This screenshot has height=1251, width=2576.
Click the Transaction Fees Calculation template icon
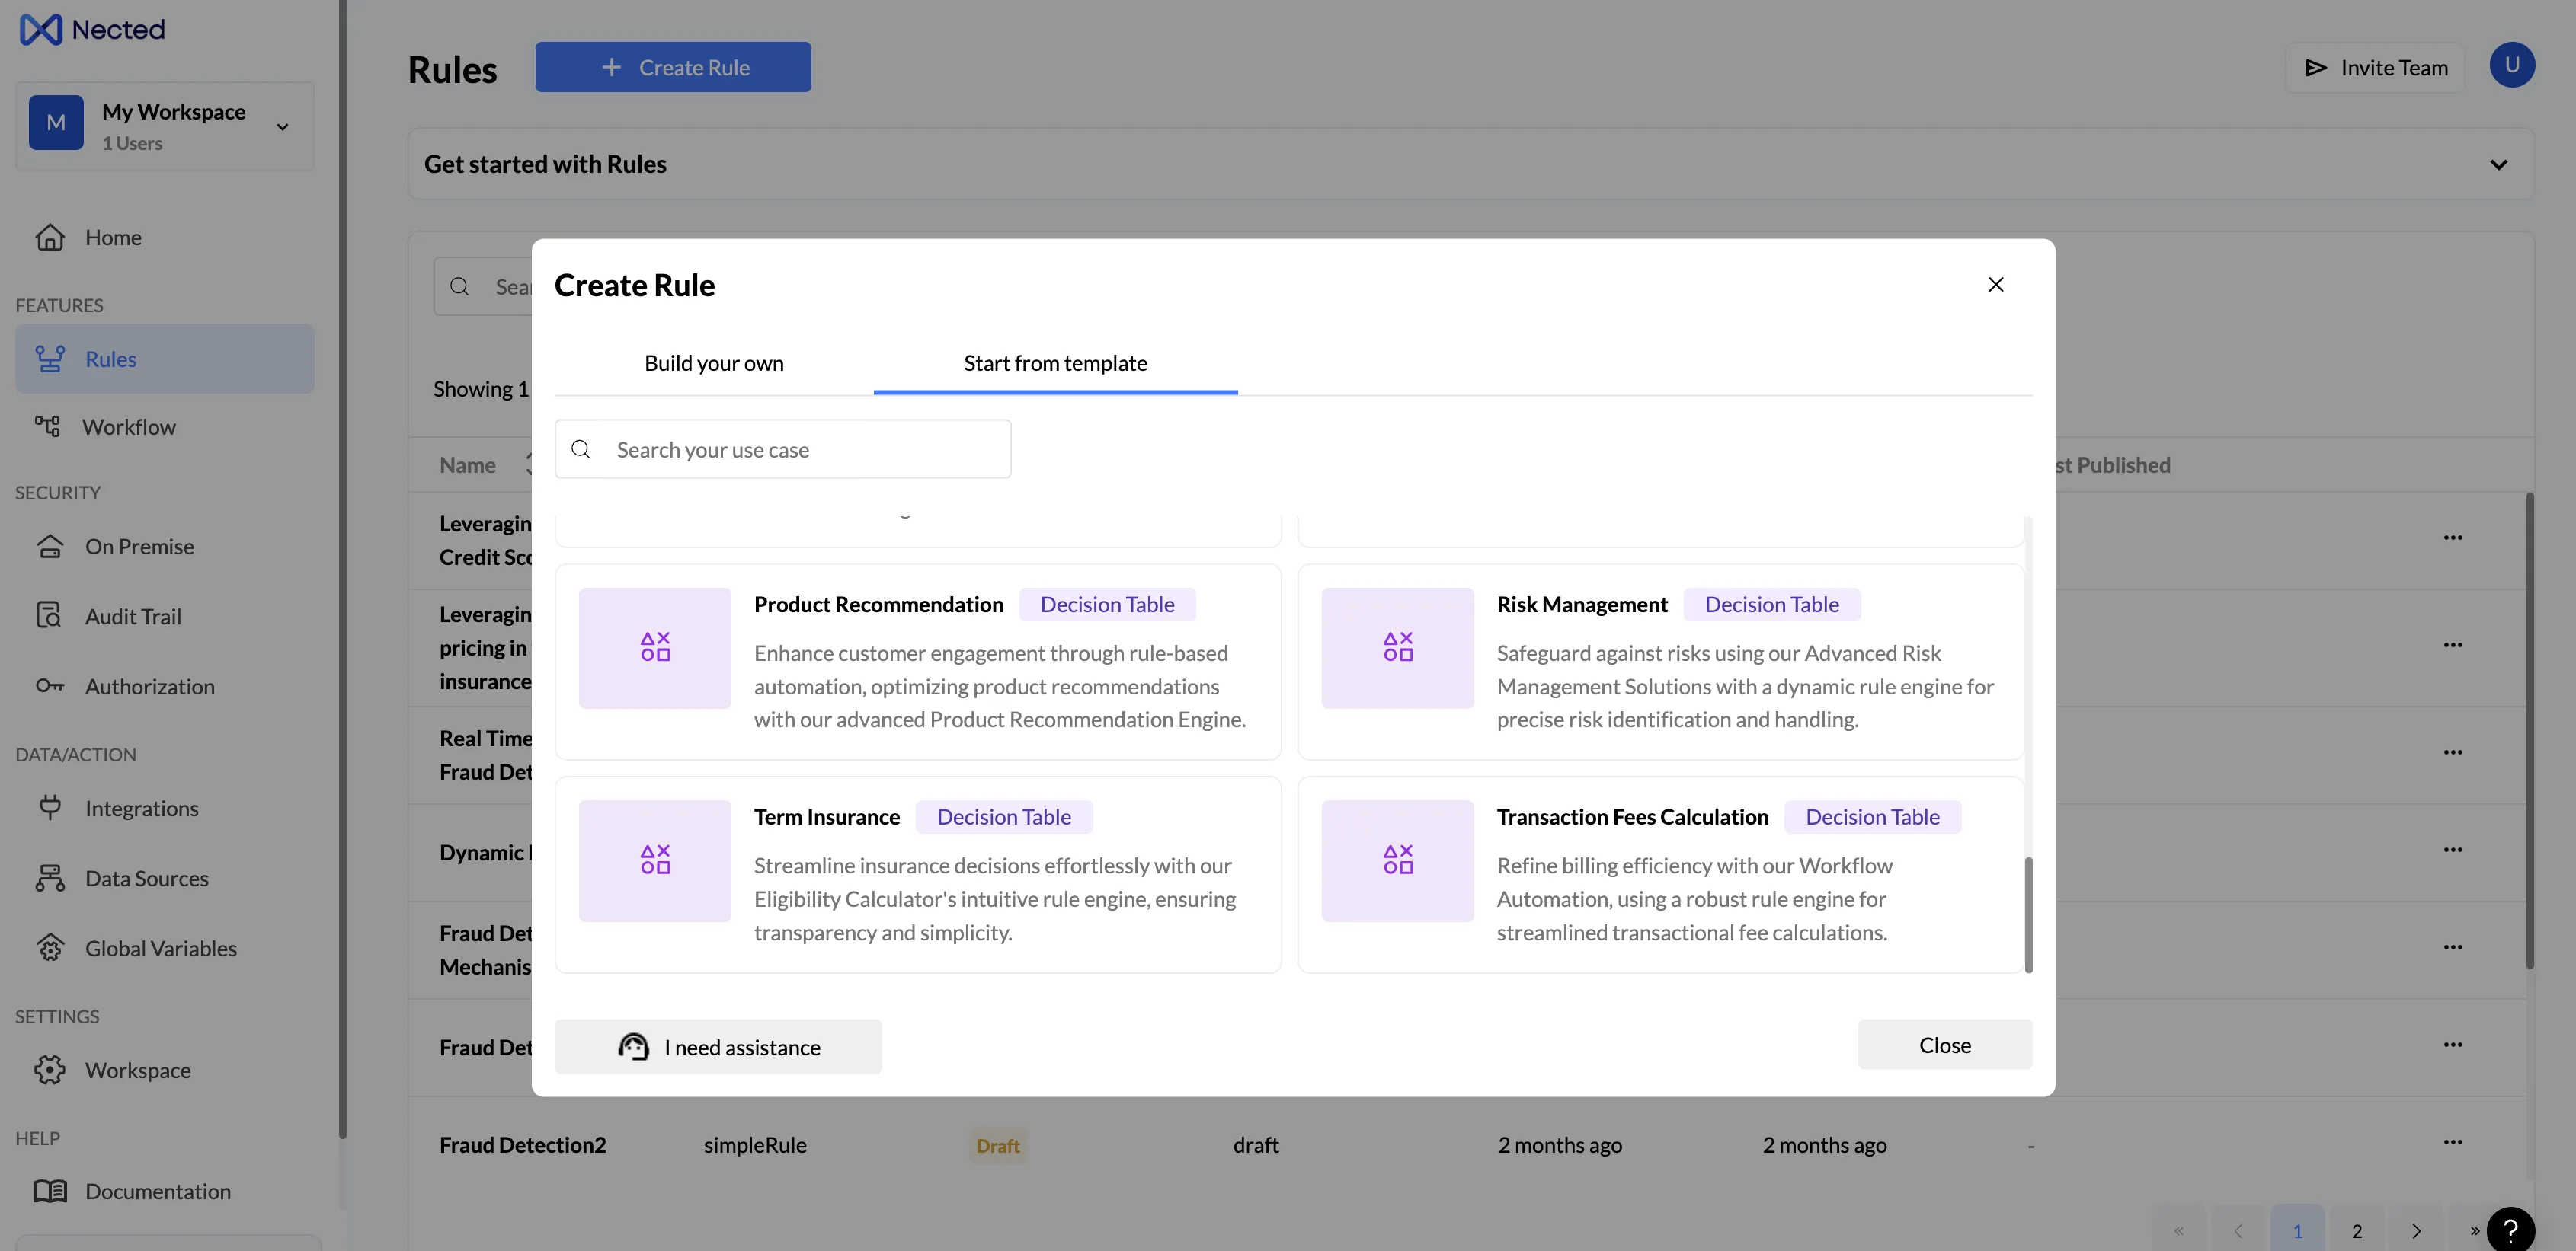pos(1397,860)
